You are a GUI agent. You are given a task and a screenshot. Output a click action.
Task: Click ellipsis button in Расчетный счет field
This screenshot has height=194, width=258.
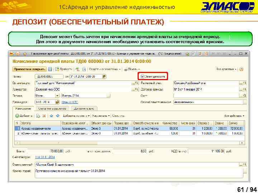pyautogui.click(x=241, y=83)
